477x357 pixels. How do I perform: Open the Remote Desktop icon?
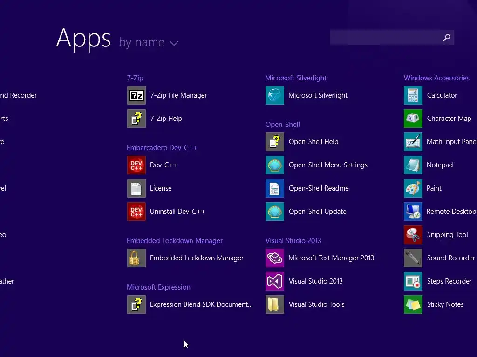point(413,212)
